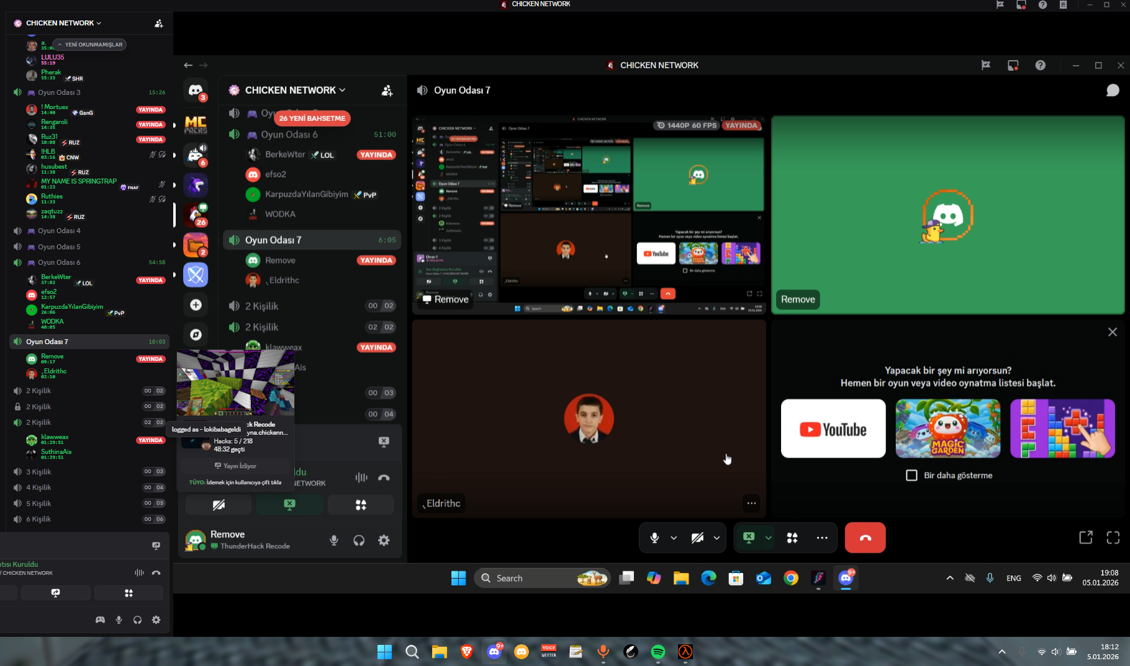
Task: Toggle microphone in outer Discord user panel
Action: click(119, 619)
